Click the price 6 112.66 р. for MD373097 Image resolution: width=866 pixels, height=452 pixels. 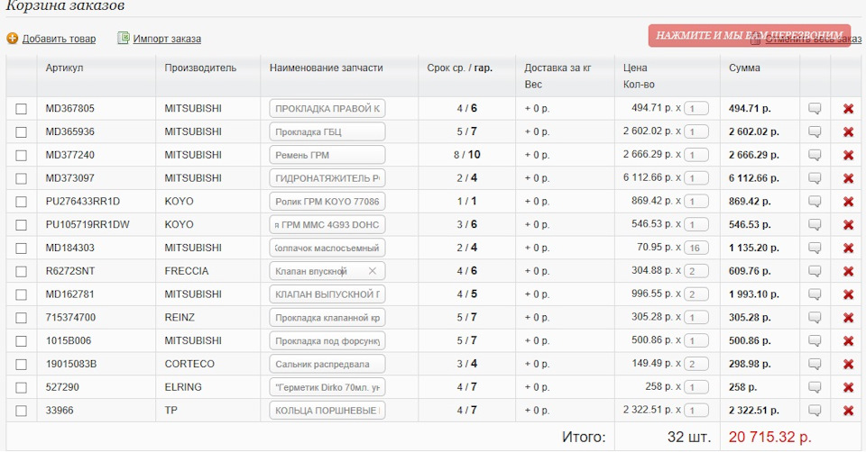click(x=648, y=177)
